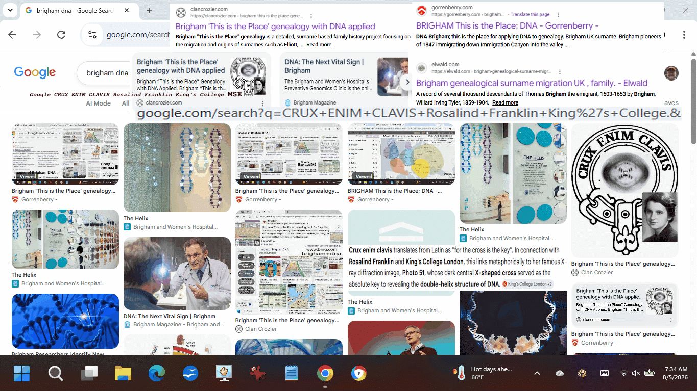This screenshot has width=697, height=391.
Task: Launch File Explorer from the taskbar
Action: [123, 374]
